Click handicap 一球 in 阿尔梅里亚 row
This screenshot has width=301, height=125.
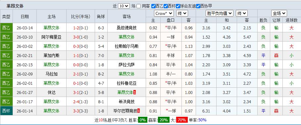[x=171, y=37]
